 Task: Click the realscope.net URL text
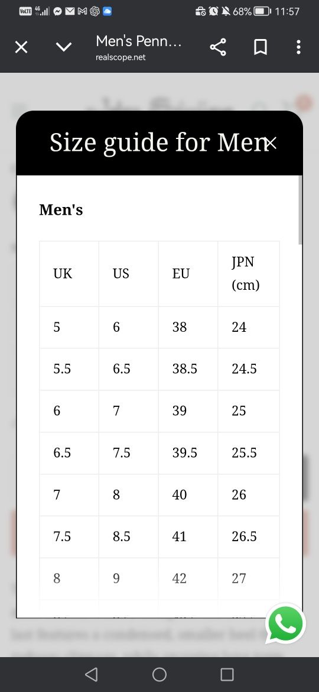tap(121, 57)
